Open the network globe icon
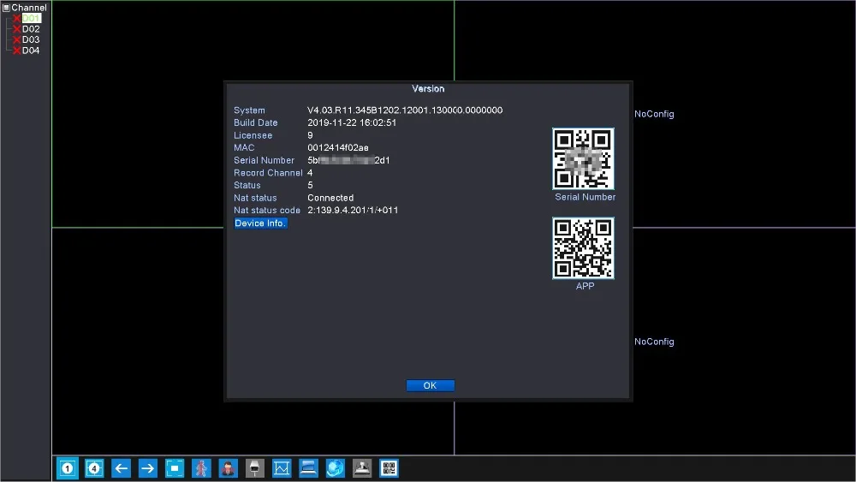The image size is (856, 482). pos(336,468)
